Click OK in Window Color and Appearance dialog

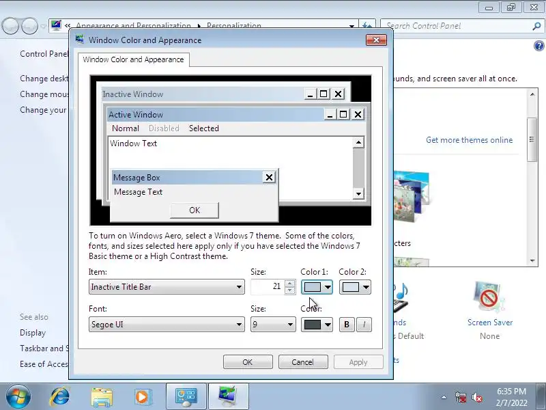click(248, 362)
